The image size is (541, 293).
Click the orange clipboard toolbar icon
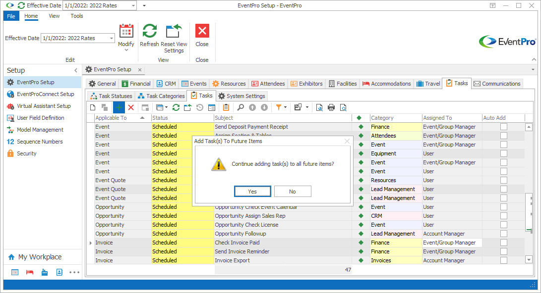pos(226,107)
